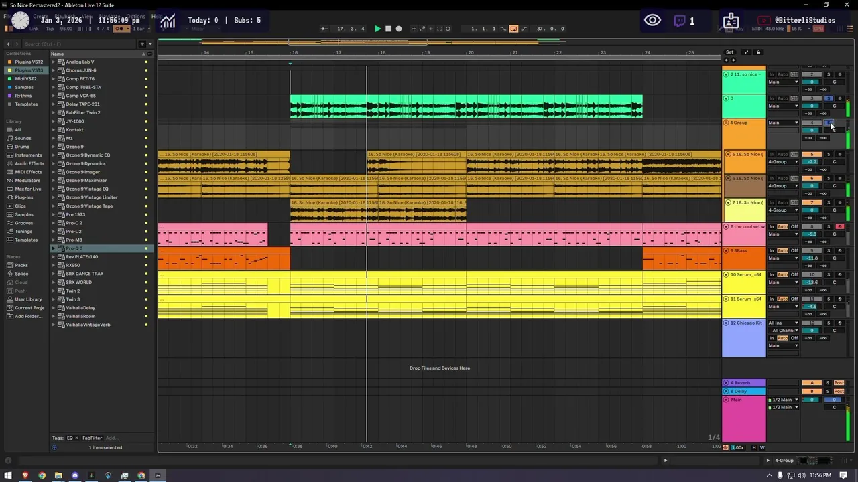Open the Modulators category
858x482 pixels.
pos(27,181)
